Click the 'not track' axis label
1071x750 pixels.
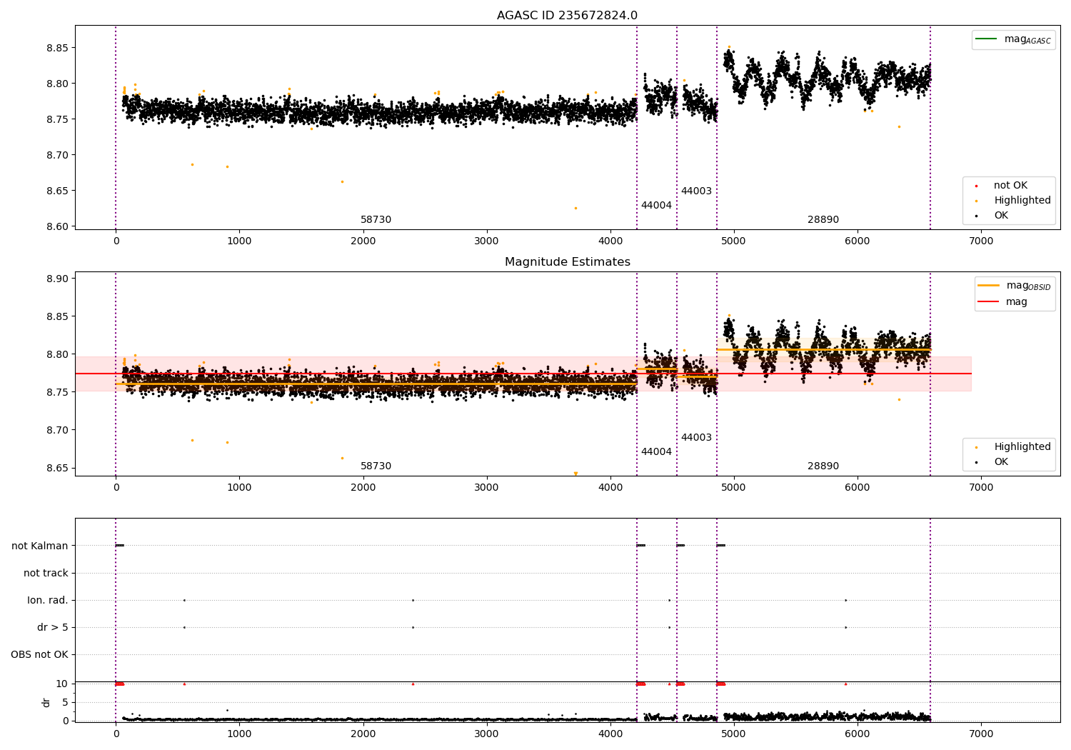46,574
